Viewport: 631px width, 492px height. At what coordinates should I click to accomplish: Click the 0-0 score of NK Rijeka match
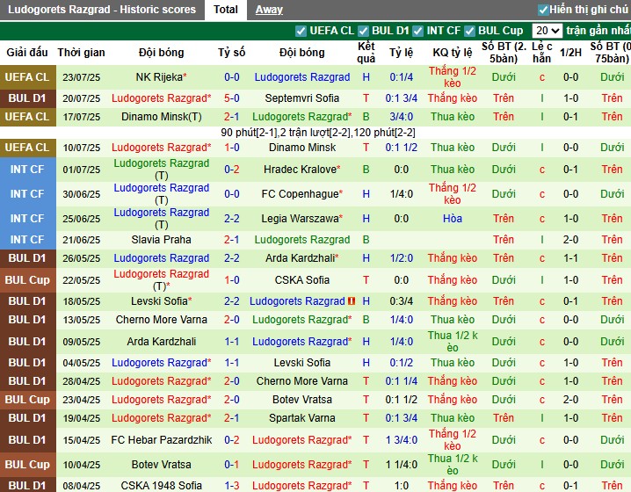[232, 76]
